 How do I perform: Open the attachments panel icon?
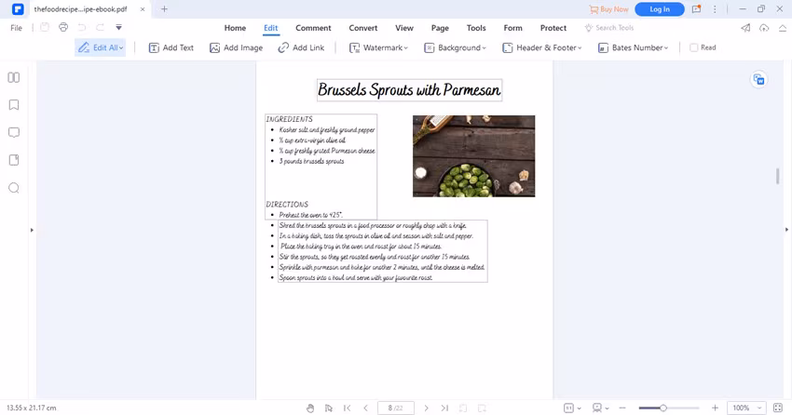click(x=14, y=160)
